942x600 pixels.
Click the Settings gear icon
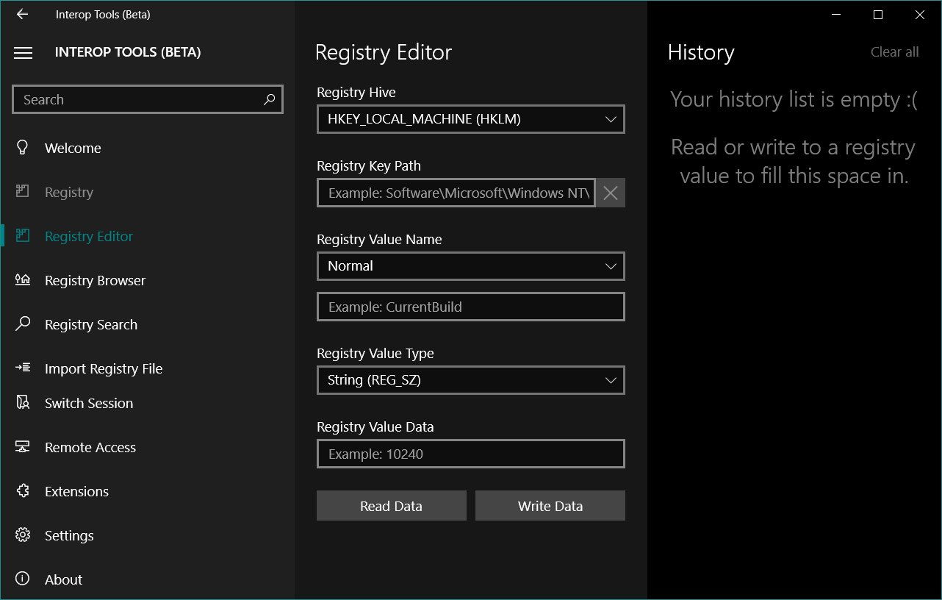[23, 535]
